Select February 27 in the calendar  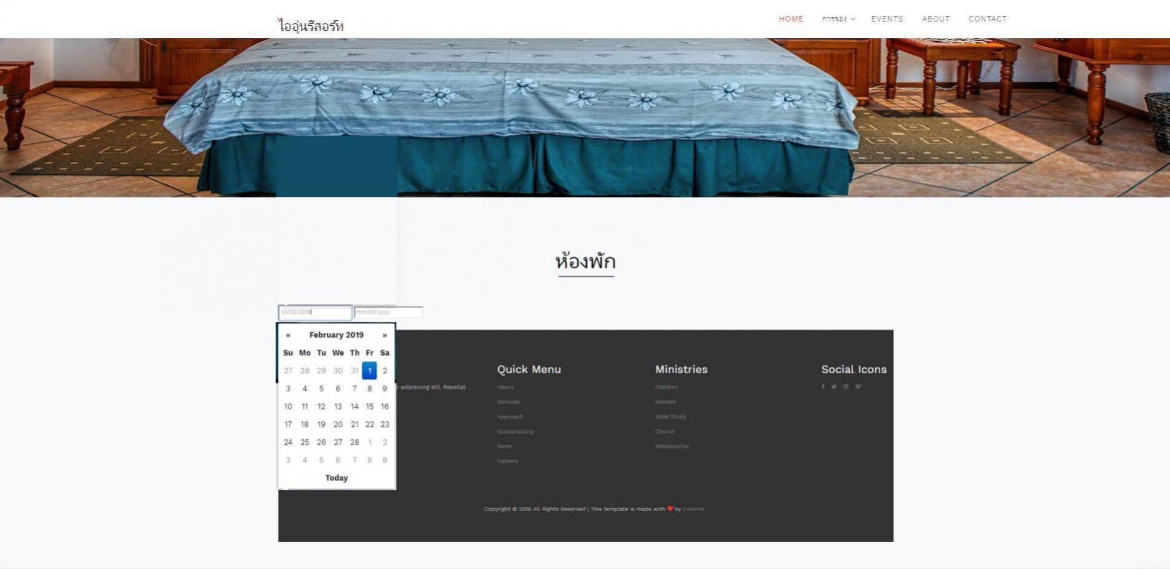coord(338,442)
